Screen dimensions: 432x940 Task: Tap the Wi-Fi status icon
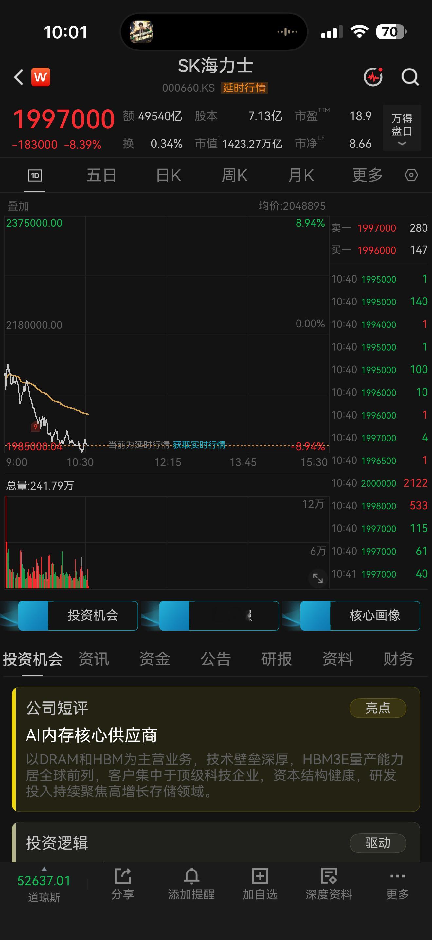[359, 32]
